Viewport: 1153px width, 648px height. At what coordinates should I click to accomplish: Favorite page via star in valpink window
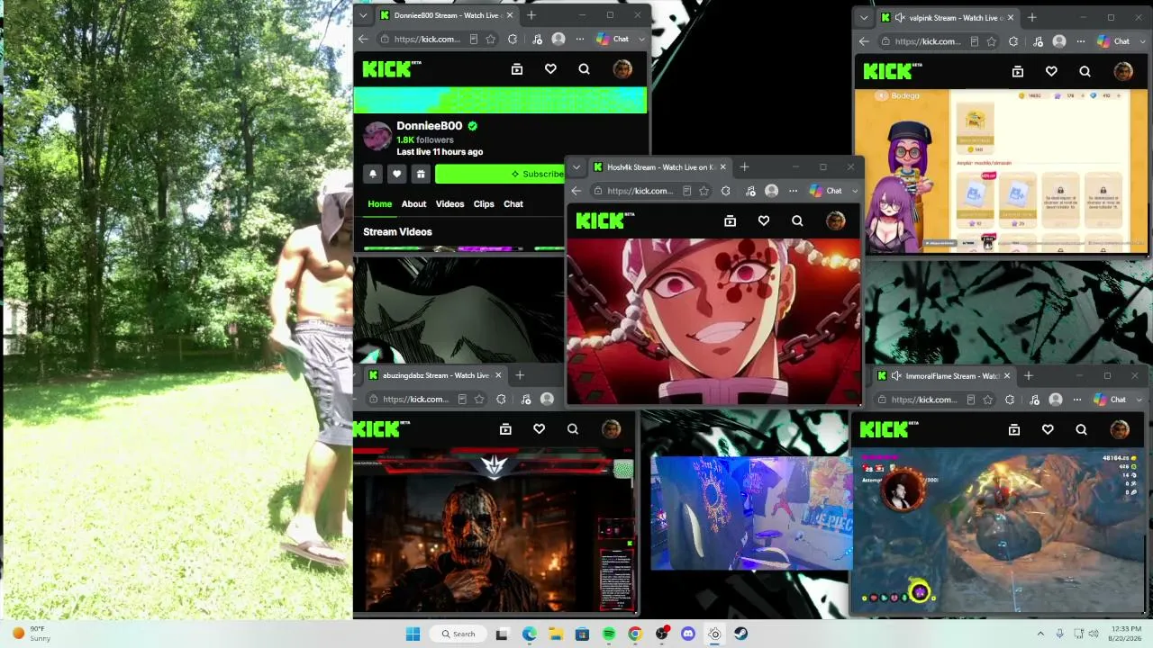pyautogui.click(x=991, y=41)
